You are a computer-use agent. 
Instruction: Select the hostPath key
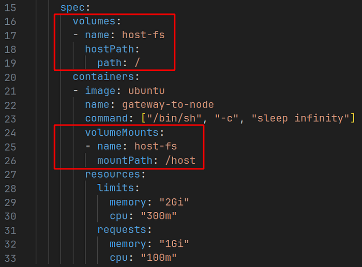[x=110, y=49]
